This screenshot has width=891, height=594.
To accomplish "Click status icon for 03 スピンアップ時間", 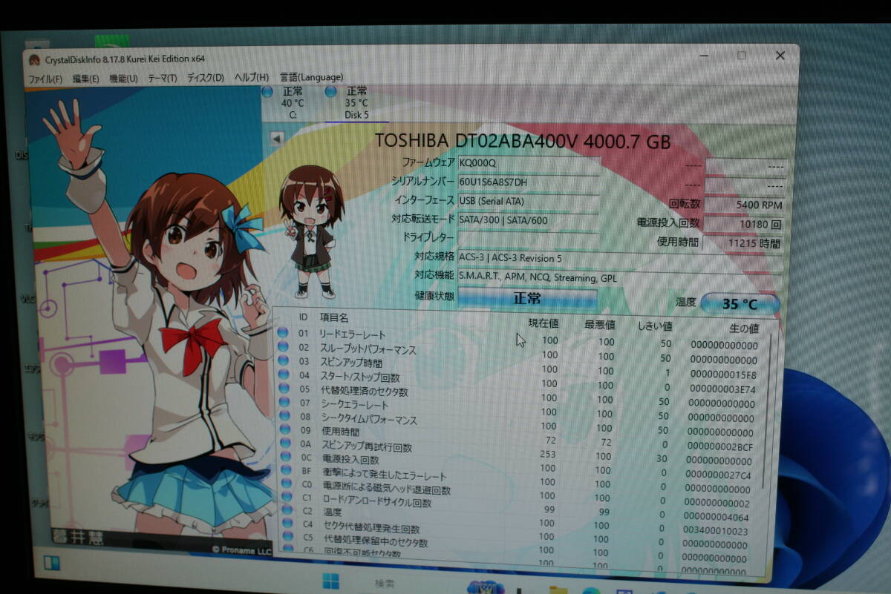I will tap(283, 360).
